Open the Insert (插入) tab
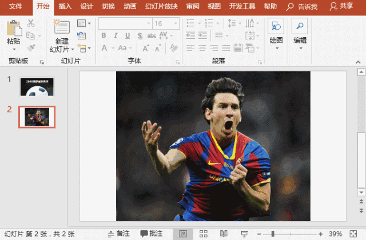The width and height of the screenshot is (366, 240). click(65, 6)
